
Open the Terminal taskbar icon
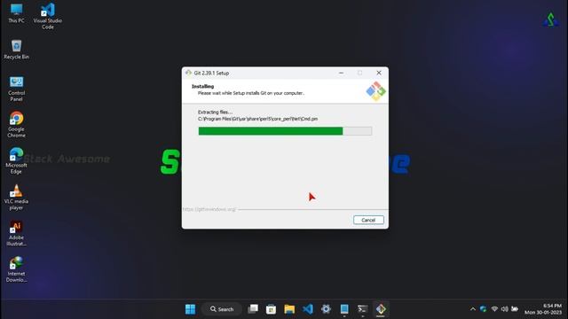pyautogui.click(x=362, y=309)
